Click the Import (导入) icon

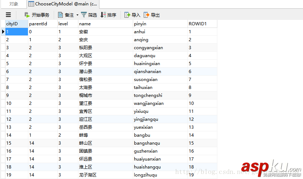tap(127, 15)
